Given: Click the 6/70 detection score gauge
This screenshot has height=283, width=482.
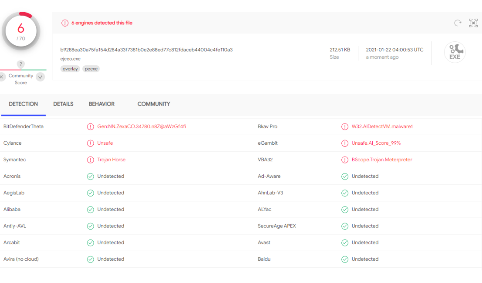Looking at the screenshot, I should pyautogui.click(x=21, y=30).
